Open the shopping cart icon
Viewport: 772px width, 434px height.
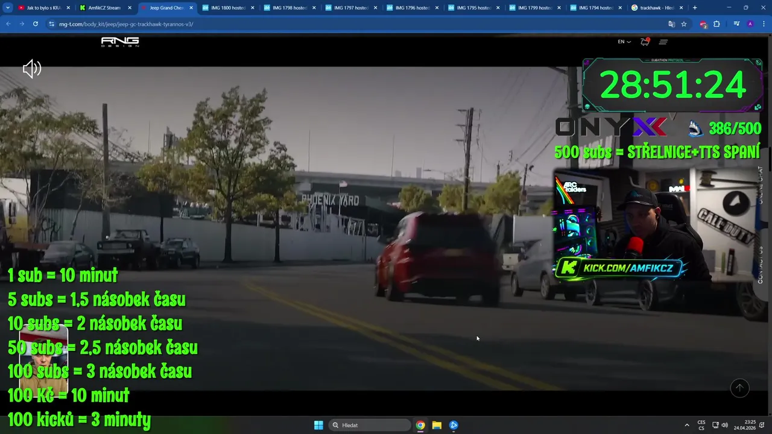click(x=645, y=42)
